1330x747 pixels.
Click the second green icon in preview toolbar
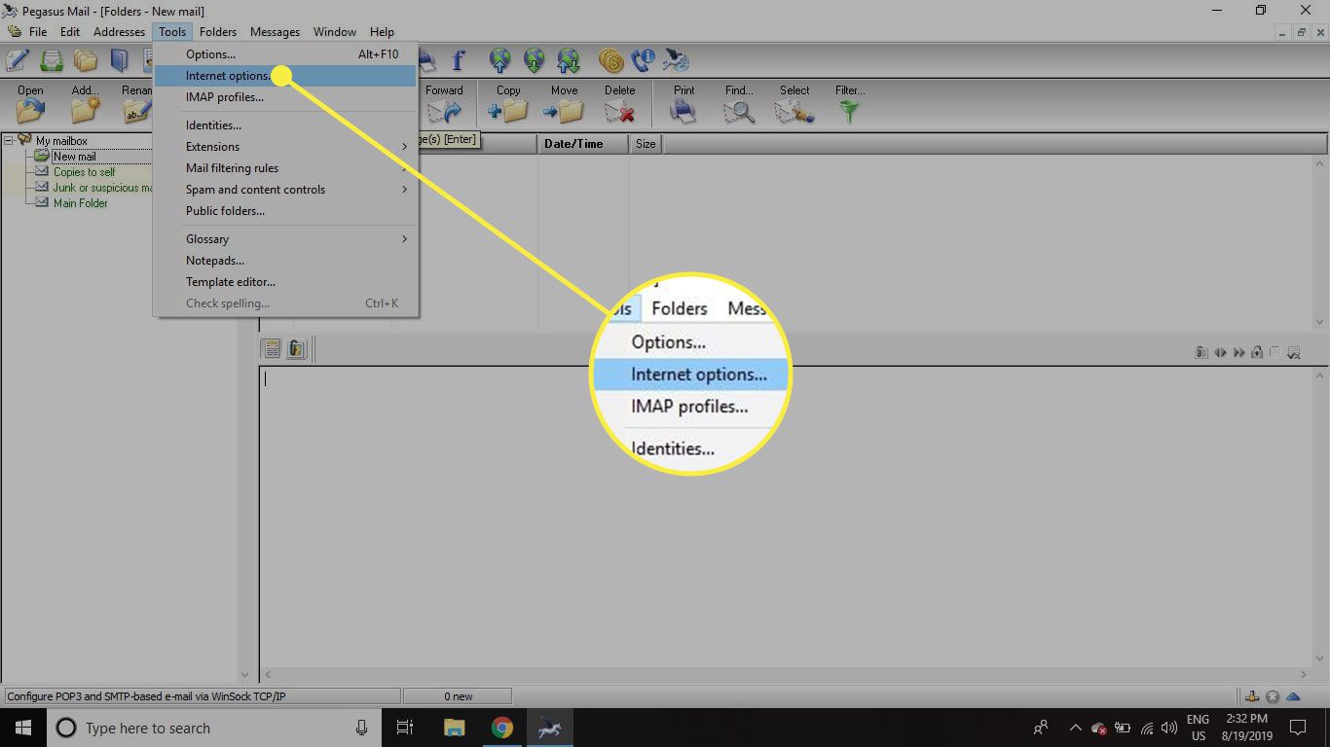point(297,348)
